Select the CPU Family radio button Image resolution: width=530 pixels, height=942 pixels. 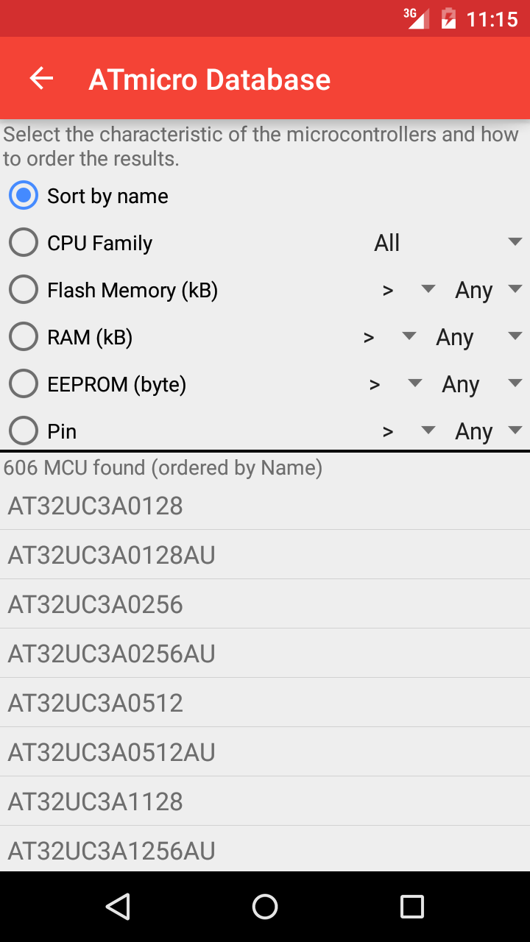pos(24,243)
